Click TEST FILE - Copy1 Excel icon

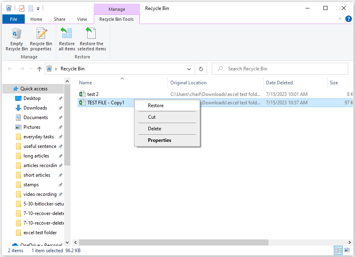[x=83, y=103]
